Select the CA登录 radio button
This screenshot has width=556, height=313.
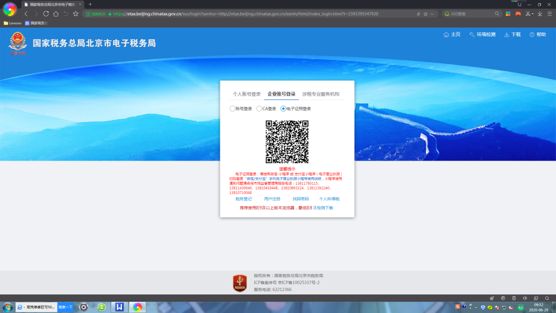[x=259, y=109]
